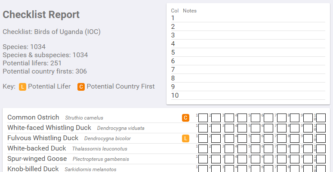Viewport: 333px width, 172px height.
Task: Select the Spur-winged Goose species name
Action: pos(37,159)
